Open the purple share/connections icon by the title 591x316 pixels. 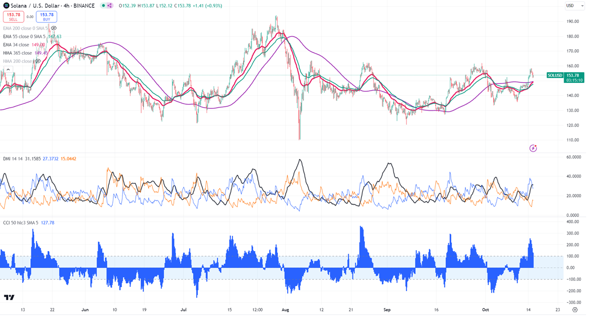pos(109,6)
